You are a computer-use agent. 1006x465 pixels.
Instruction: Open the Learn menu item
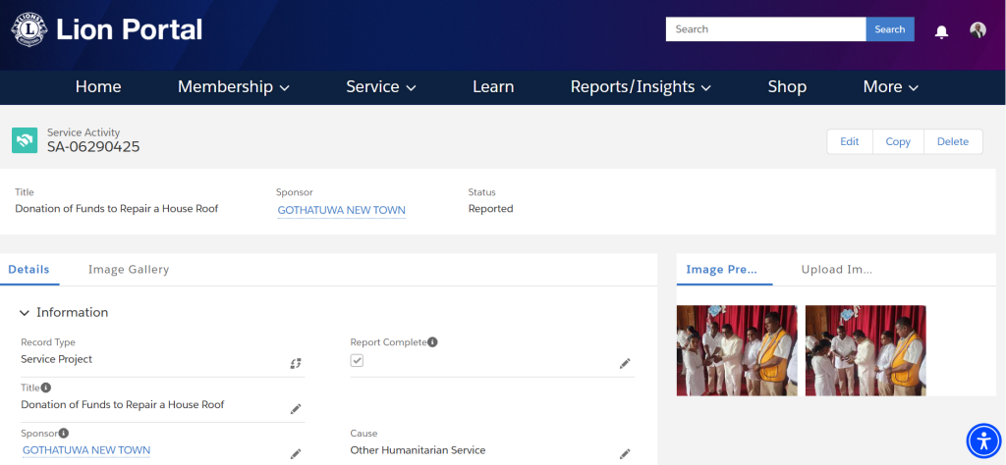(493, 87)
